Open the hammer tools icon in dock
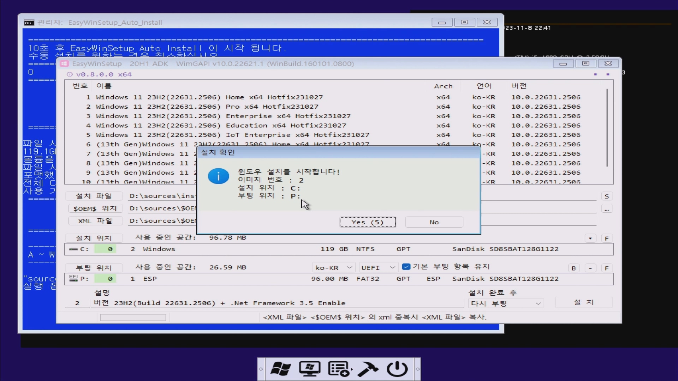Image resolution: width=678 pixels, height=381 pixels. (368, 369)
